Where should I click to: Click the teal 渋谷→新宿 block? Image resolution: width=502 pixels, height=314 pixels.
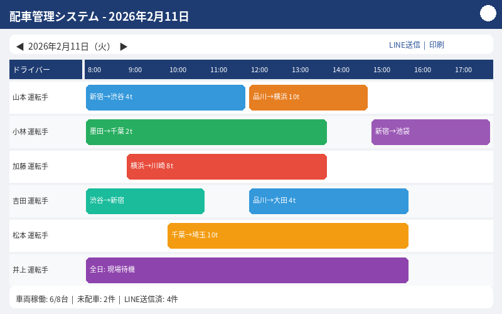point(145,201)
